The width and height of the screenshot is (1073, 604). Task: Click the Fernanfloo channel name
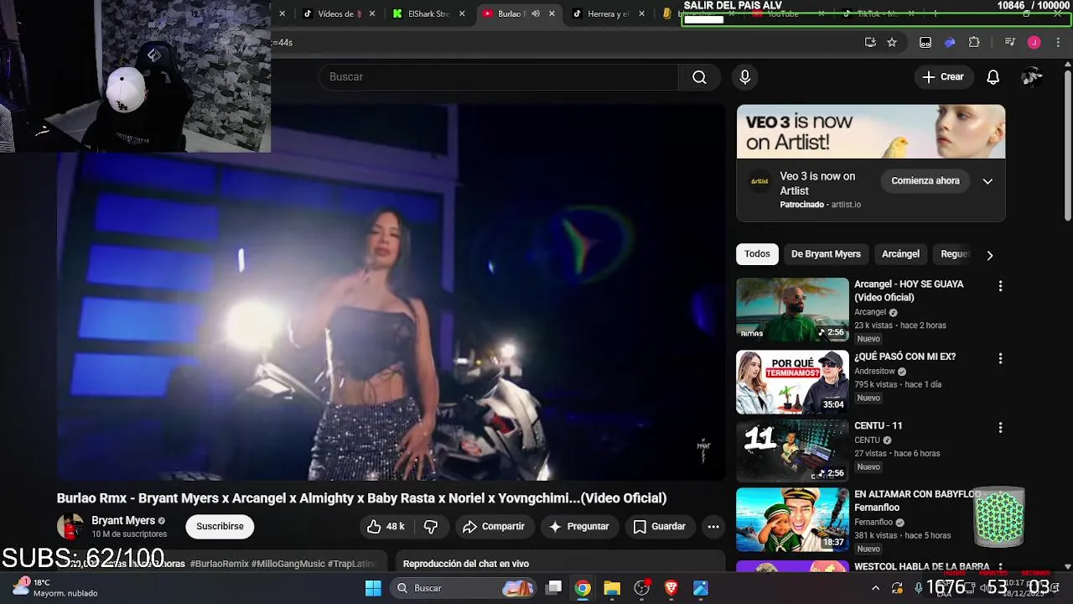(x=873, y=523)
